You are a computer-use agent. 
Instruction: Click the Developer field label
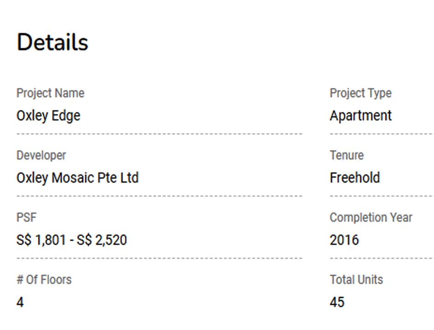pyautogui.click(x=41, y=155)
